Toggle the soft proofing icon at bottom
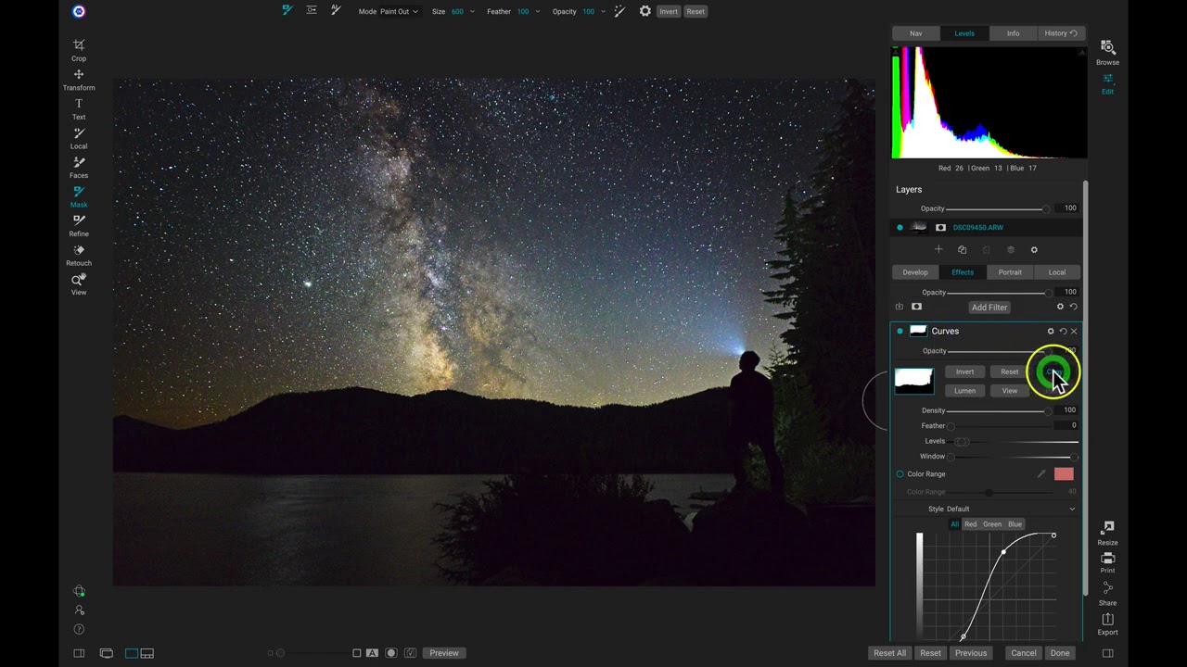1187x667 pixels. click(411, 653)
